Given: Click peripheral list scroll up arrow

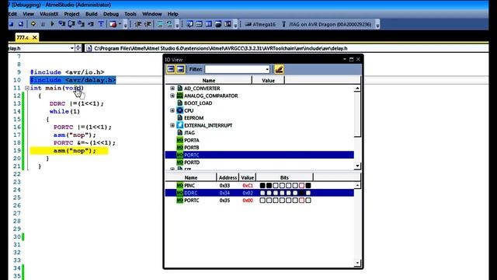Looking at the screenshot, I should pos(357,88).
